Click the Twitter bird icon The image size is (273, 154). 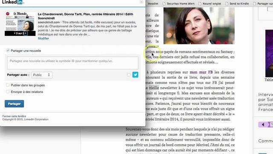(135, 75)
